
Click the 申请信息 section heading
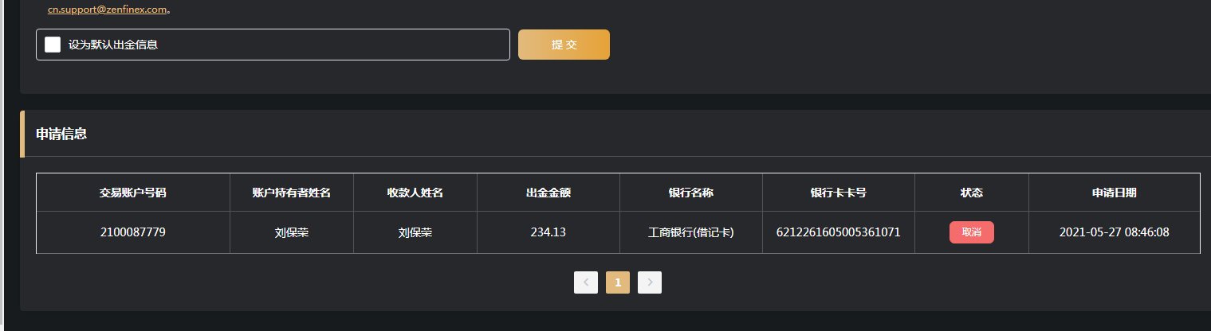click(x=61, y=134)
